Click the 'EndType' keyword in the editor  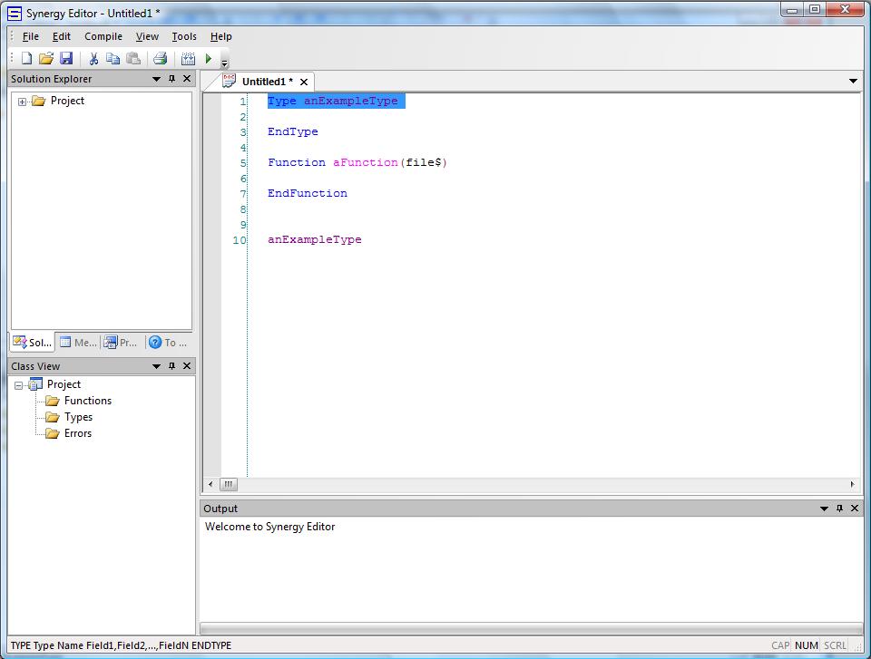point(293,131)
